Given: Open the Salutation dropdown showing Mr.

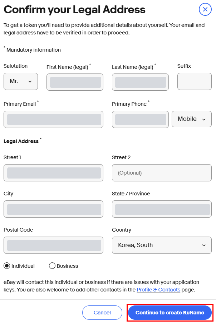Looking at the screenshot, I should (20, 81).
